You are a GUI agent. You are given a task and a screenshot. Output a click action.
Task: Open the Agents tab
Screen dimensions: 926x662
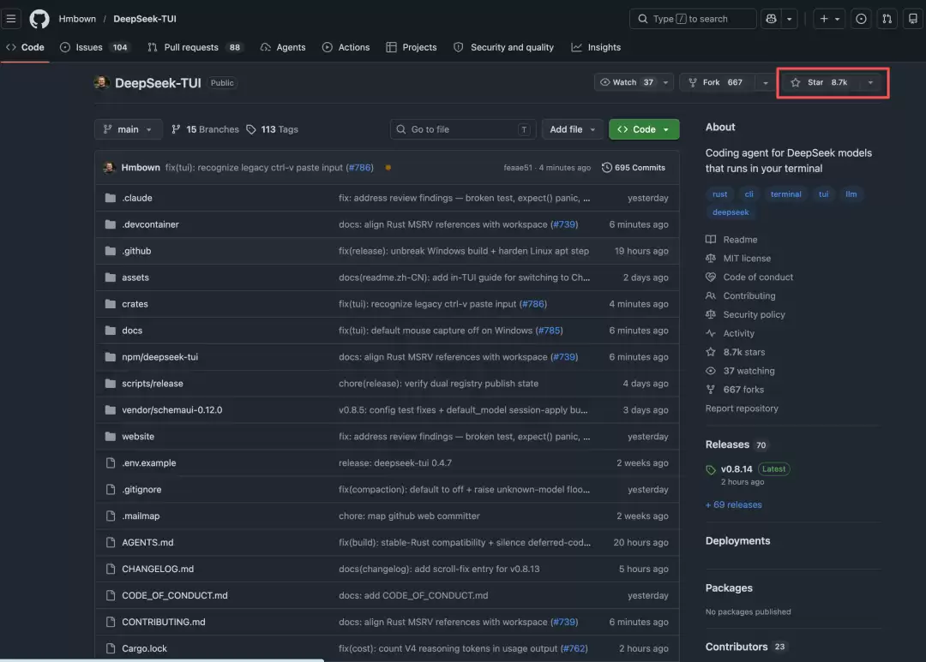point(283,47)
